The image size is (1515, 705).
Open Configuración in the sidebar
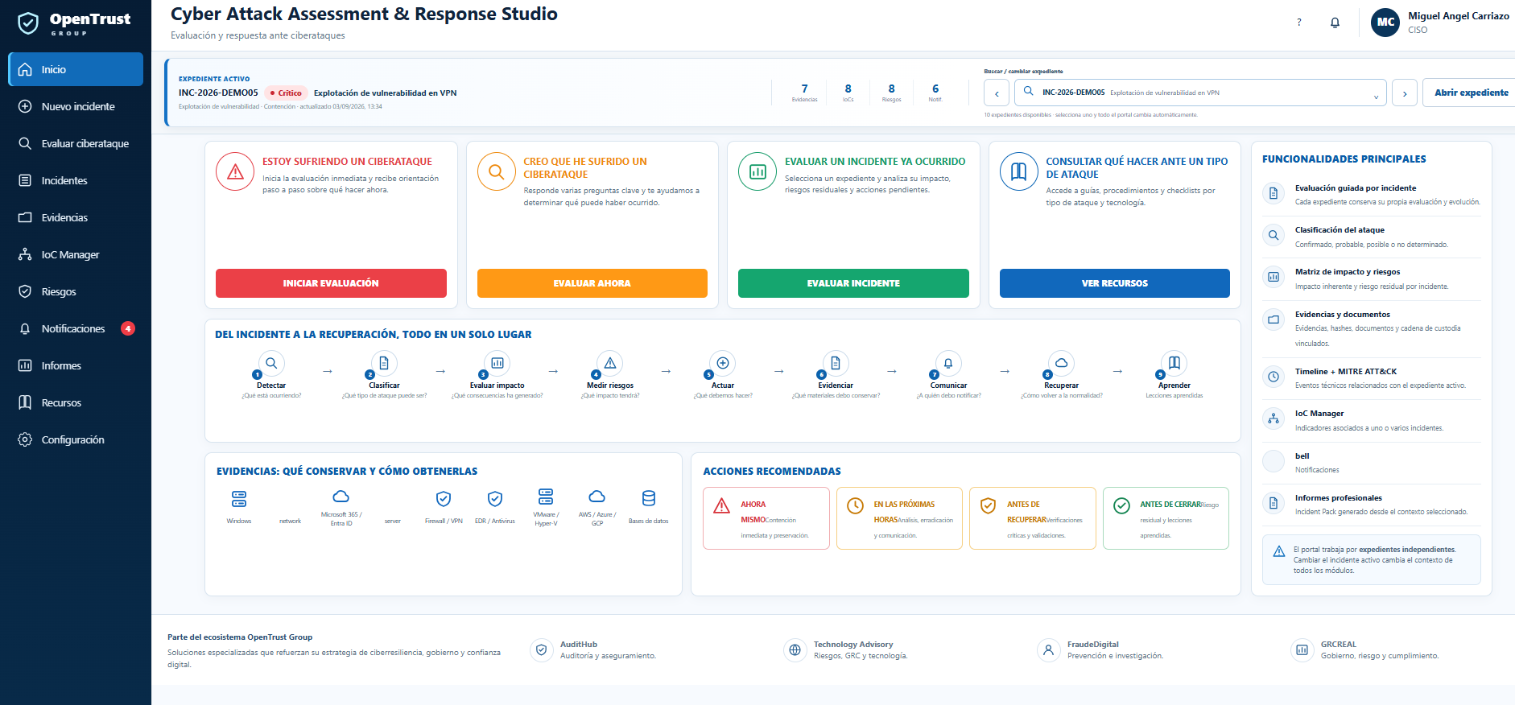point(76,439)
